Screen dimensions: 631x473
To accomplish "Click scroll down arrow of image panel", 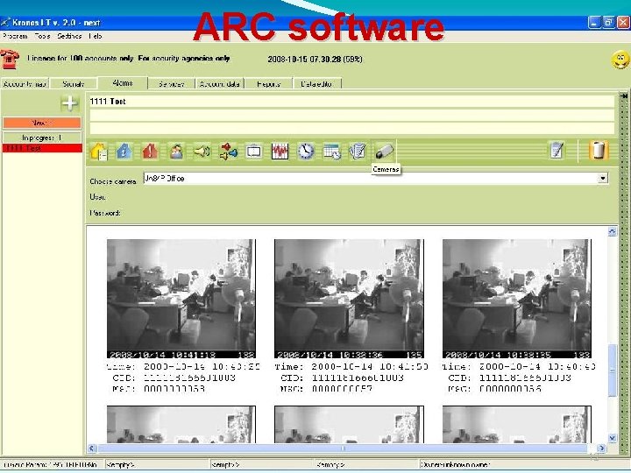I will (612, 438).
